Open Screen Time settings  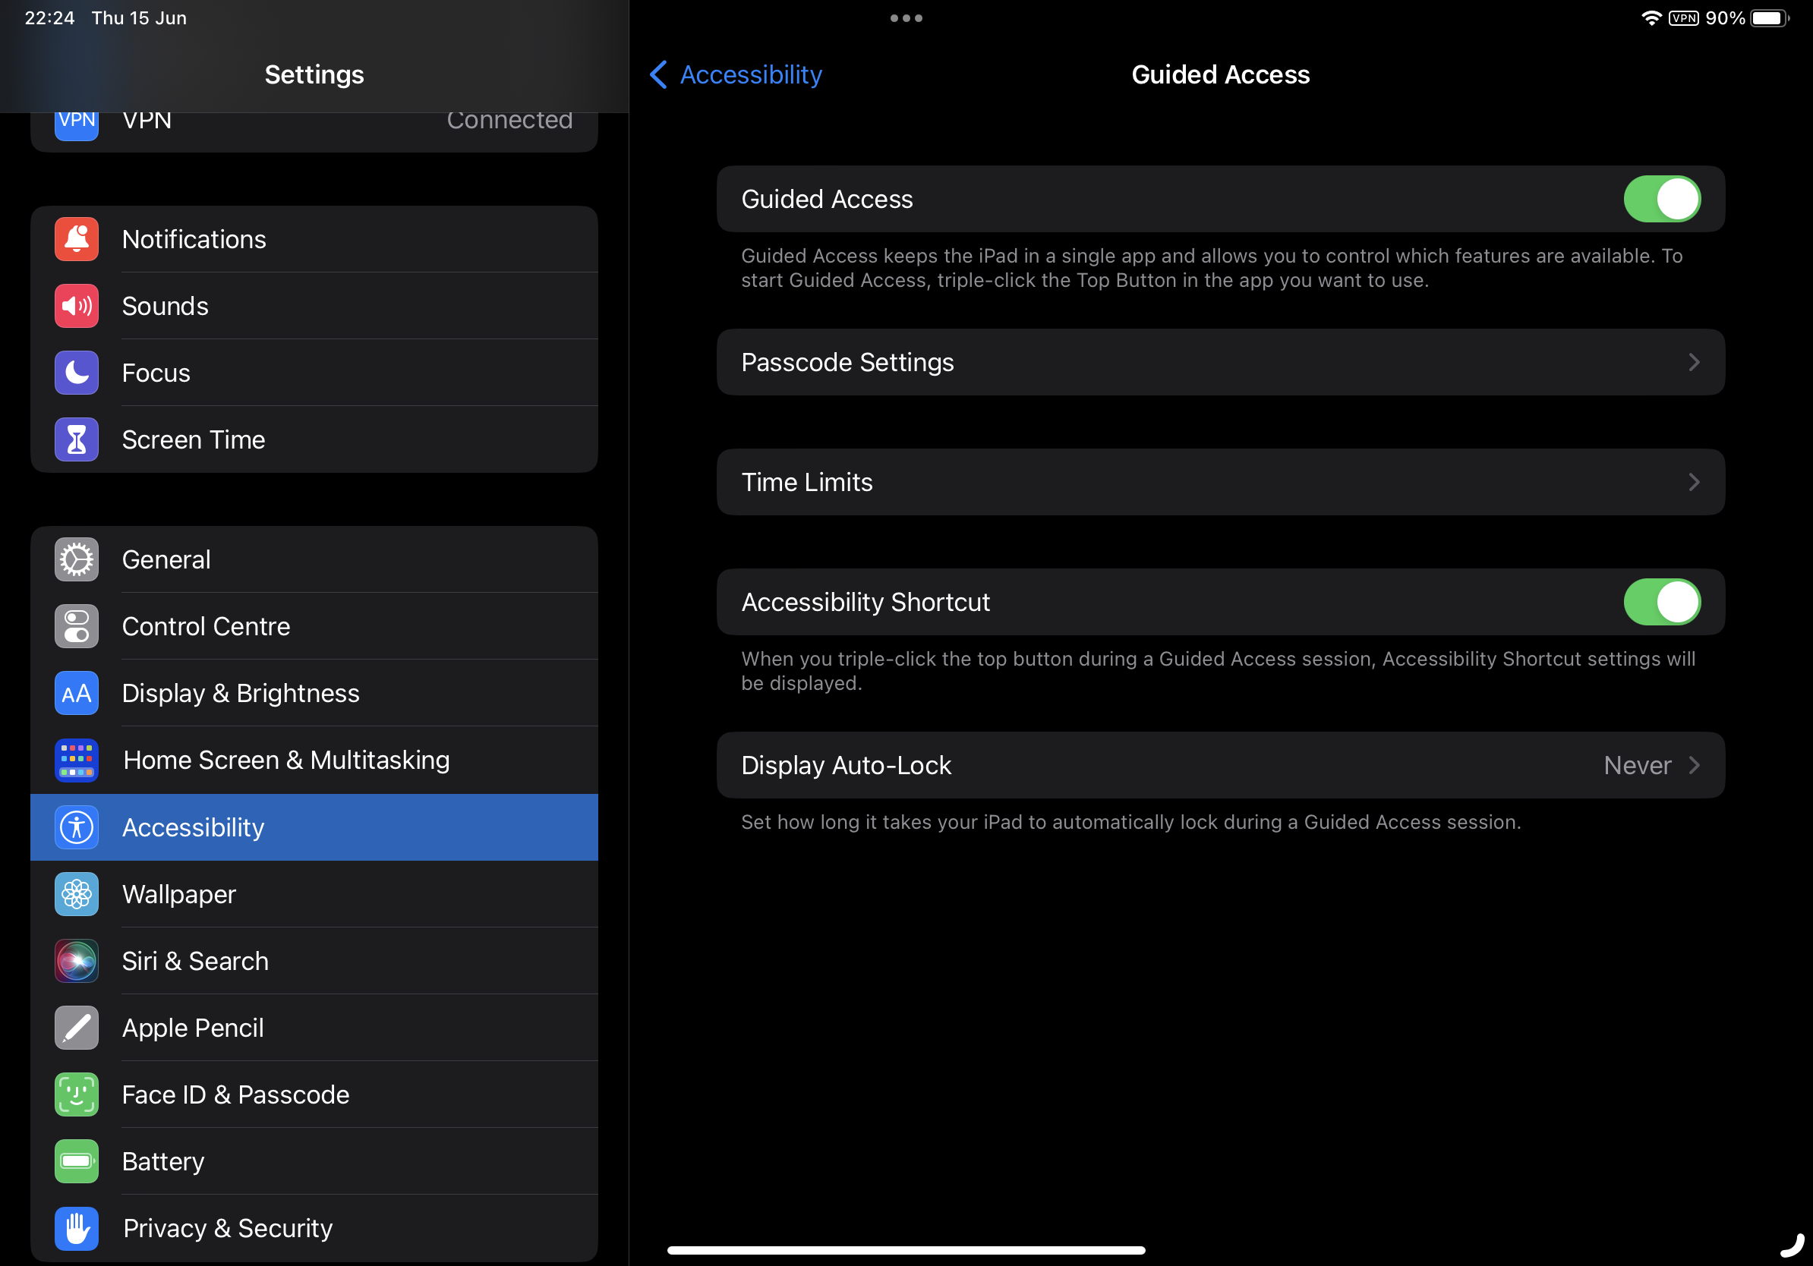[x=314, y=439]
